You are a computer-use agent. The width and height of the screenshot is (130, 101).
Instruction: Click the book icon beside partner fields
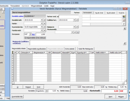124,20
